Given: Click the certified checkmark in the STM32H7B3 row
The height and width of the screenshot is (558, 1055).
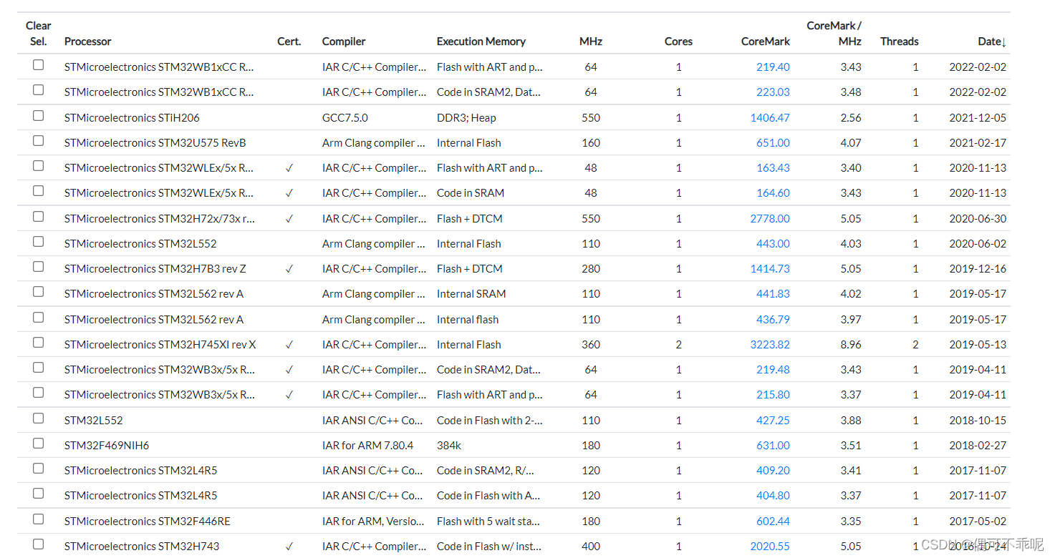Looking at the screenshot, I should pos(289,269).
